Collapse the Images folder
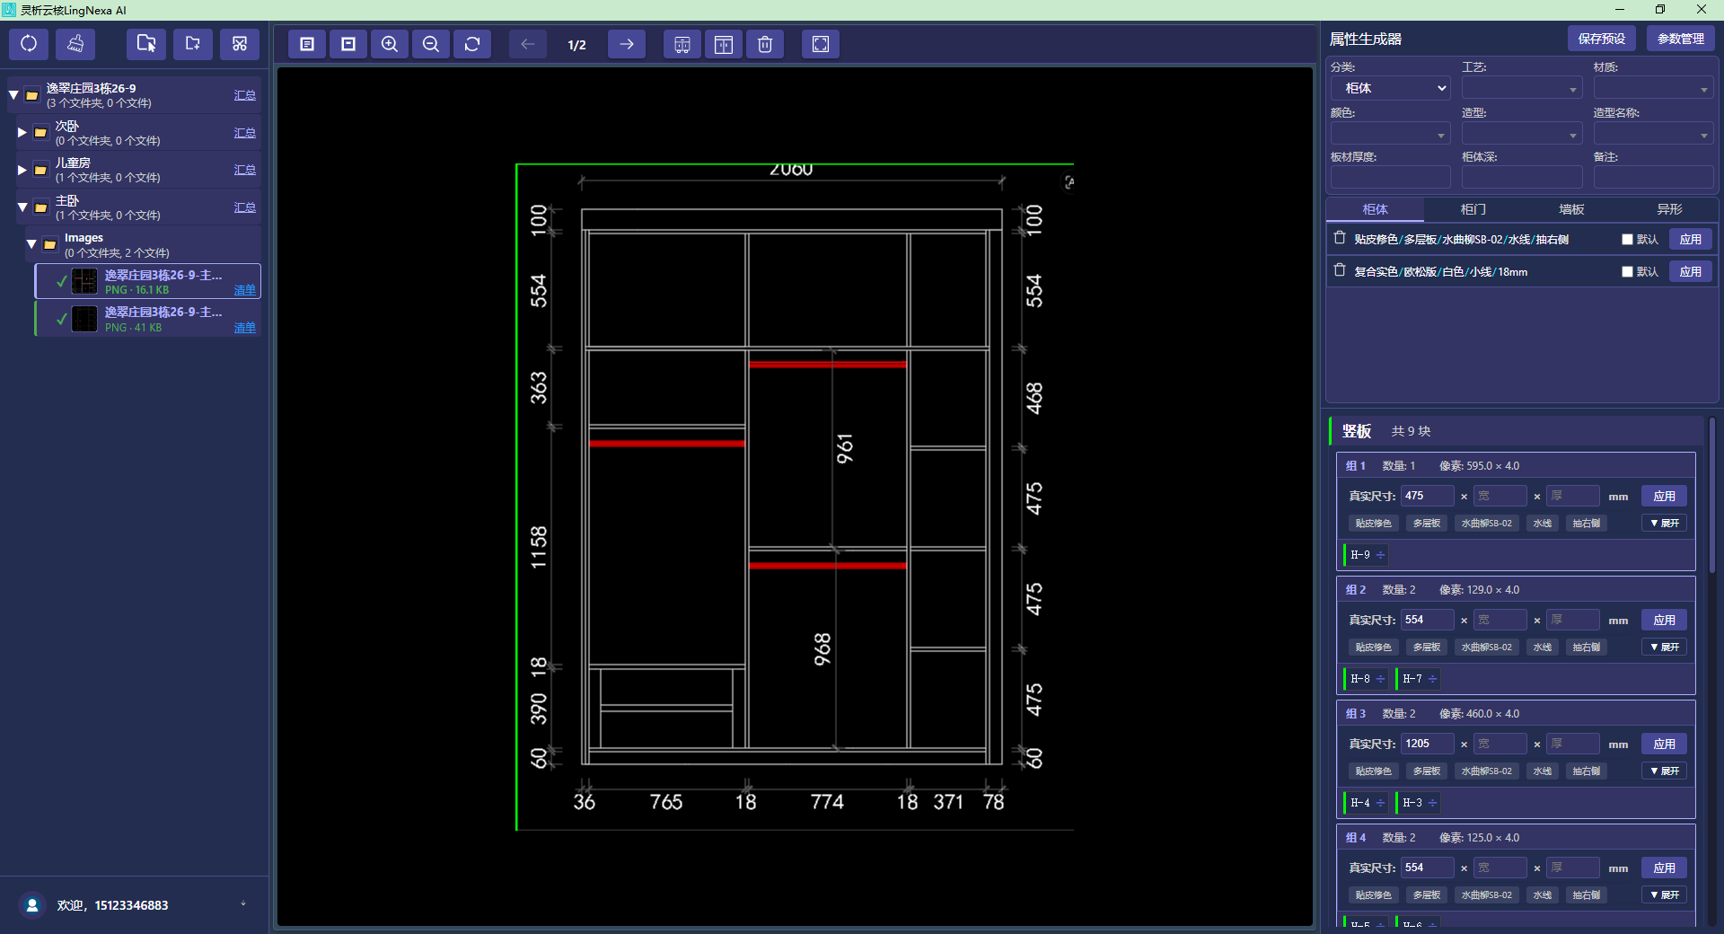1724x934 pixels. (31, 244)
